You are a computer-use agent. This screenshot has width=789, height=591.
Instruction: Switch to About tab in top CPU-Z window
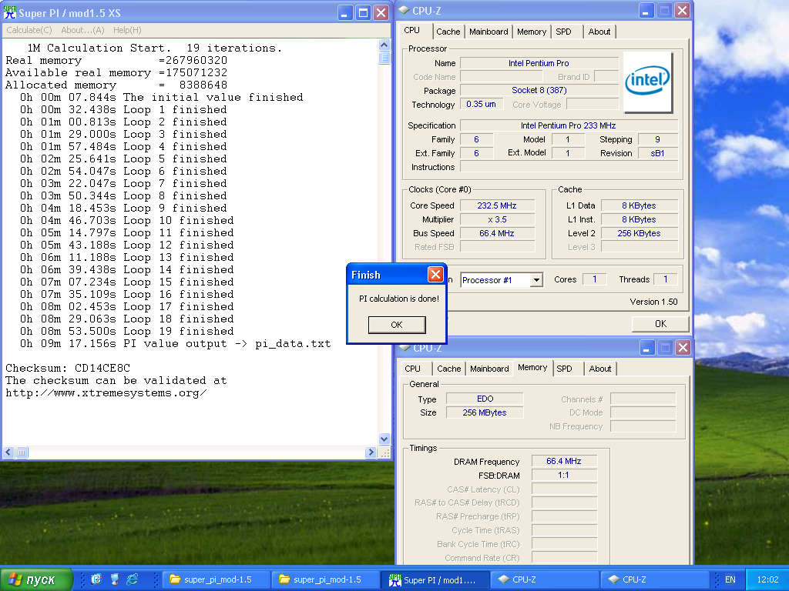click(599, 32)
